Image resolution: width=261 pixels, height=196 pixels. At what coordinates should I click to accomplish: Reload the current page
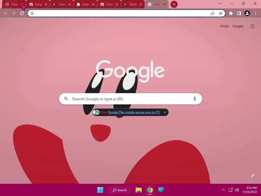pos(22,13)
